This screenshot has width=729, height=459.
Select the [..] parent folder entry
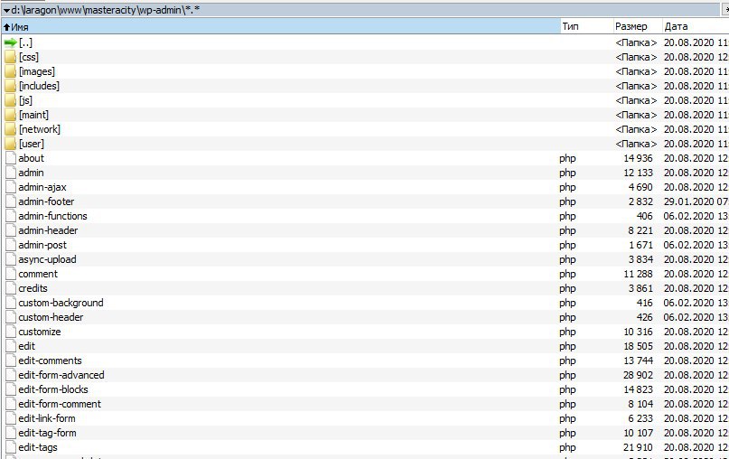point(25,42)
